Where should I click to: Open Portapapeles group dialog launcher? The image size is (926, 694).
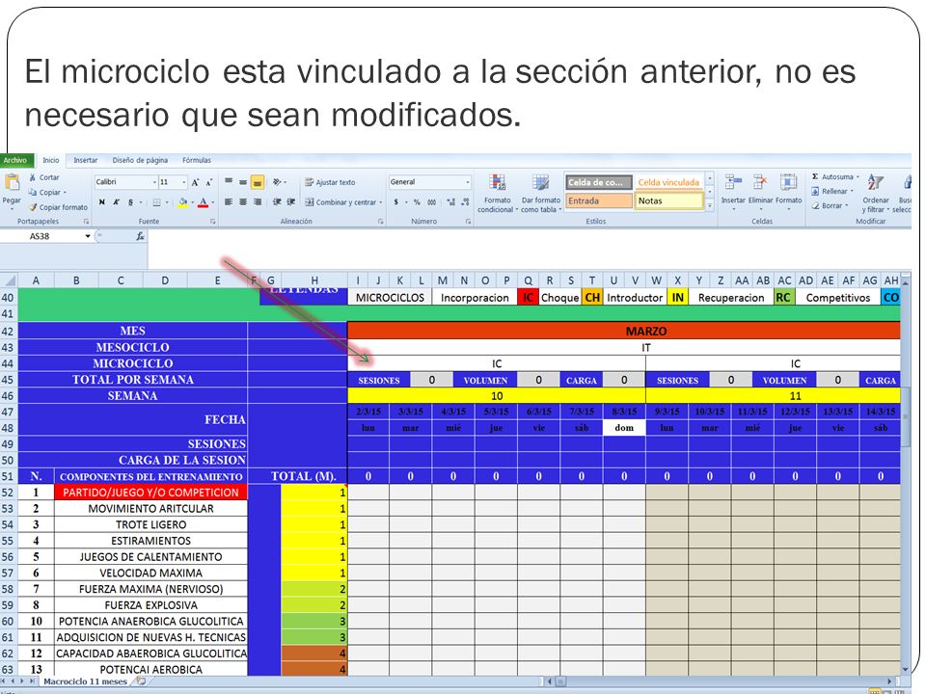coord(86,222)
